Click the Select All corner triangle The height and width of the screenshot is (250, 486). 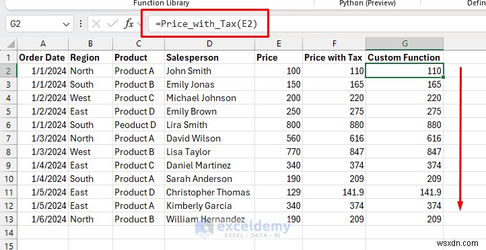(11, 44)
